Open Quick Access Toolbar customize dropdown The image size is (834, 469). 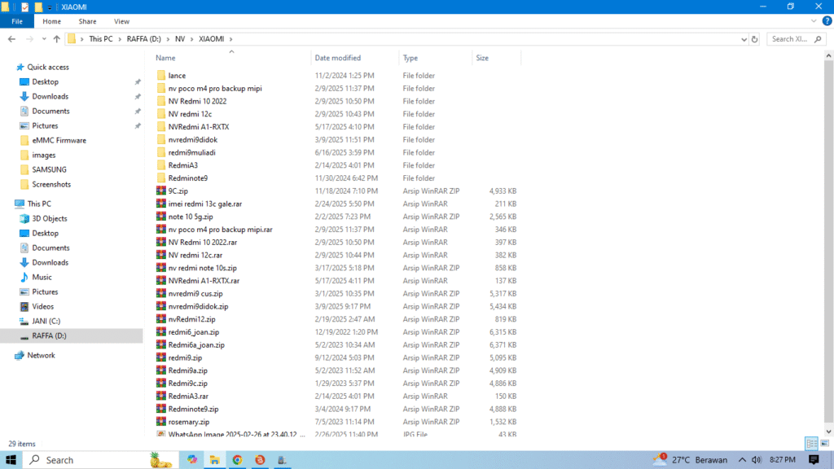click(x=50, y=7)
